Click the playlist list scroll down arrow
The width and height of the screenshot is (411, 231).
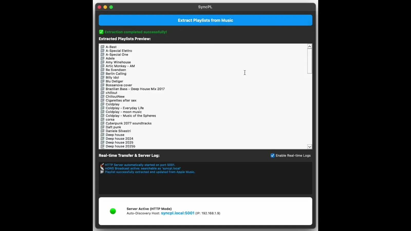[310, 147]
